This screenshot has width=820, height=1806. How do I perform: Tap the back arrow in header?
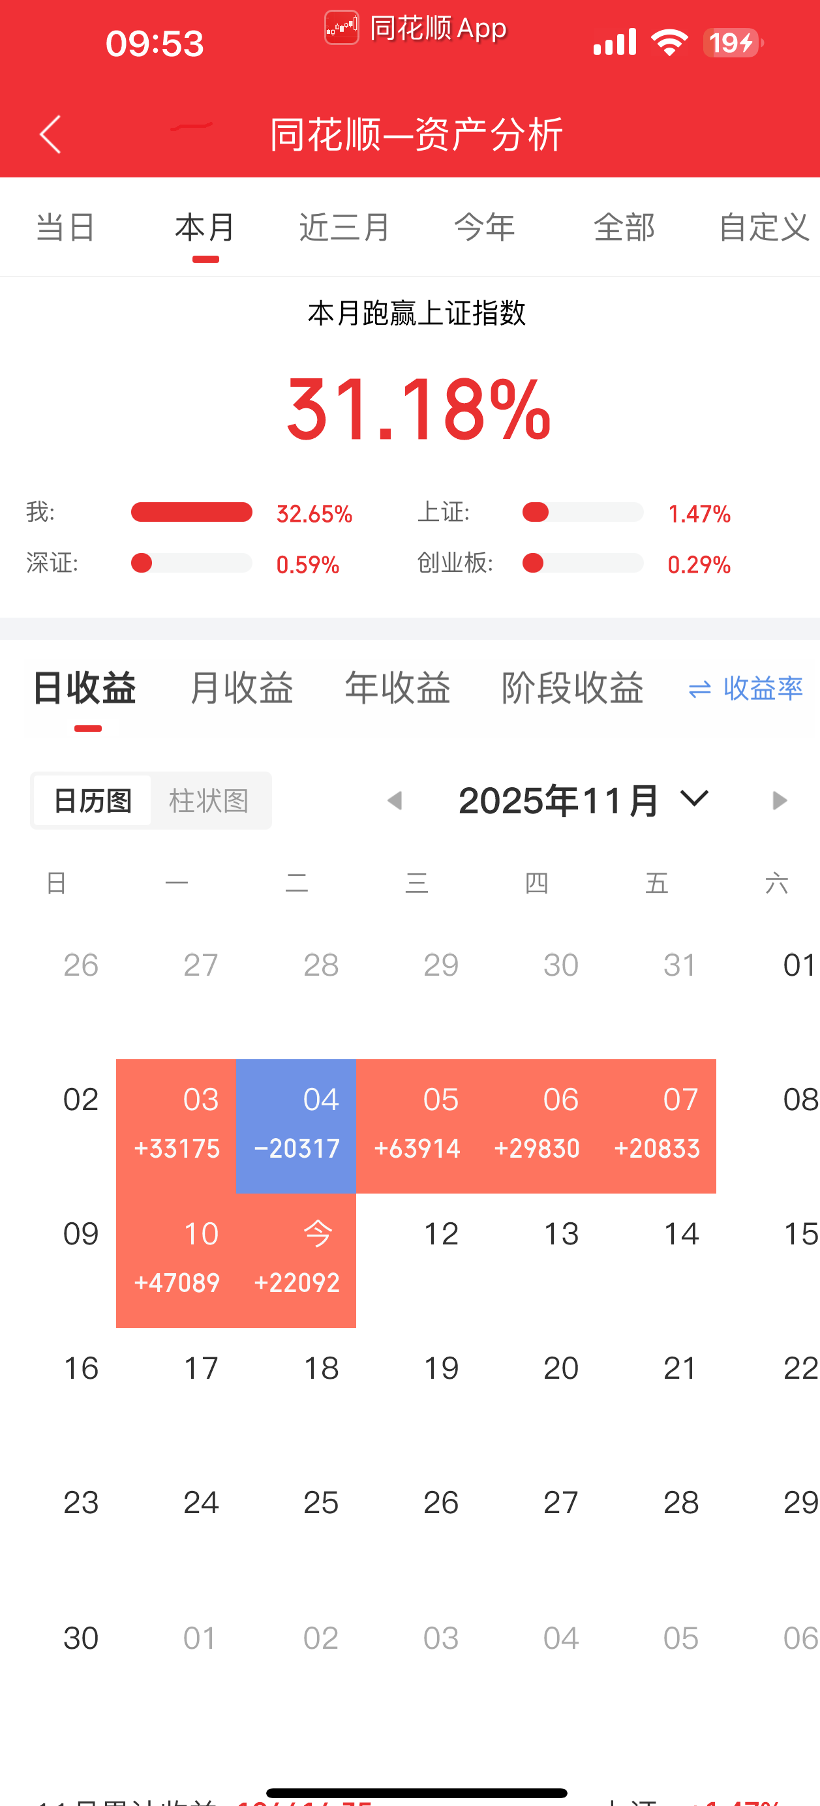point(50,134)
